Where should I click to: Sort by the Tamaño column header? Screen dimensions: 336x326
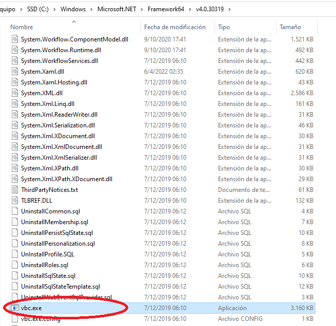point(290,27)
